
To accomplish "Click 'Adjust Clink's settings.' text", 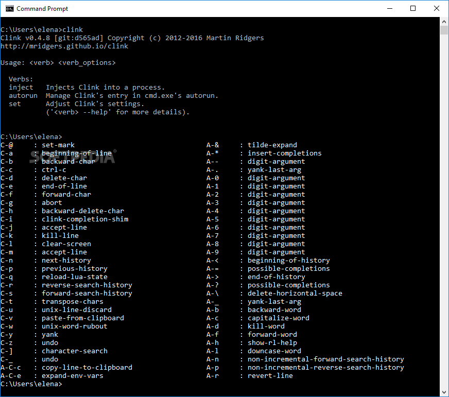I will click(x=95, y=103).
